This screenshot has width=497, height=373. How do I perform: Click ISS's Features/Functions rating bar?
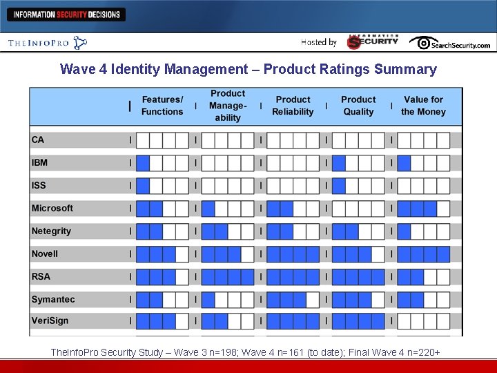[162, 186]
